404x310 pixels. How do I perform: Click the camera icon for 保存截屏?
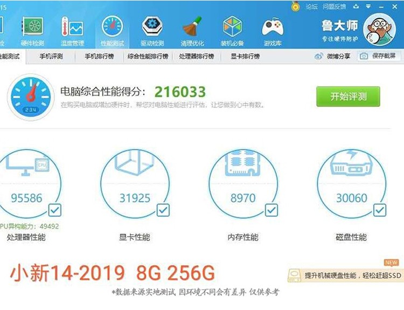click(x=364, y=56)
